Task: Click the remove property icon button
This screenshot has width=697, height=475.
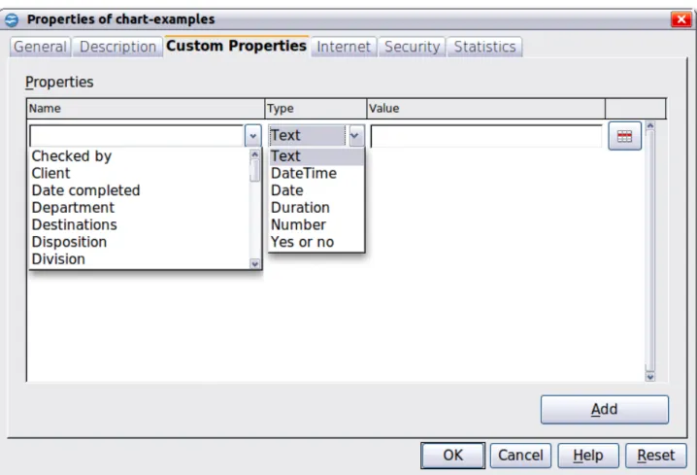Action: click(624, 136)
